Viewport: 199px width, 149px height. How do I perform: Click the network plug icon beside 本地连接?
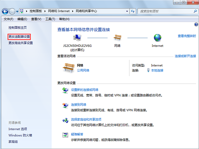(148, 70)
